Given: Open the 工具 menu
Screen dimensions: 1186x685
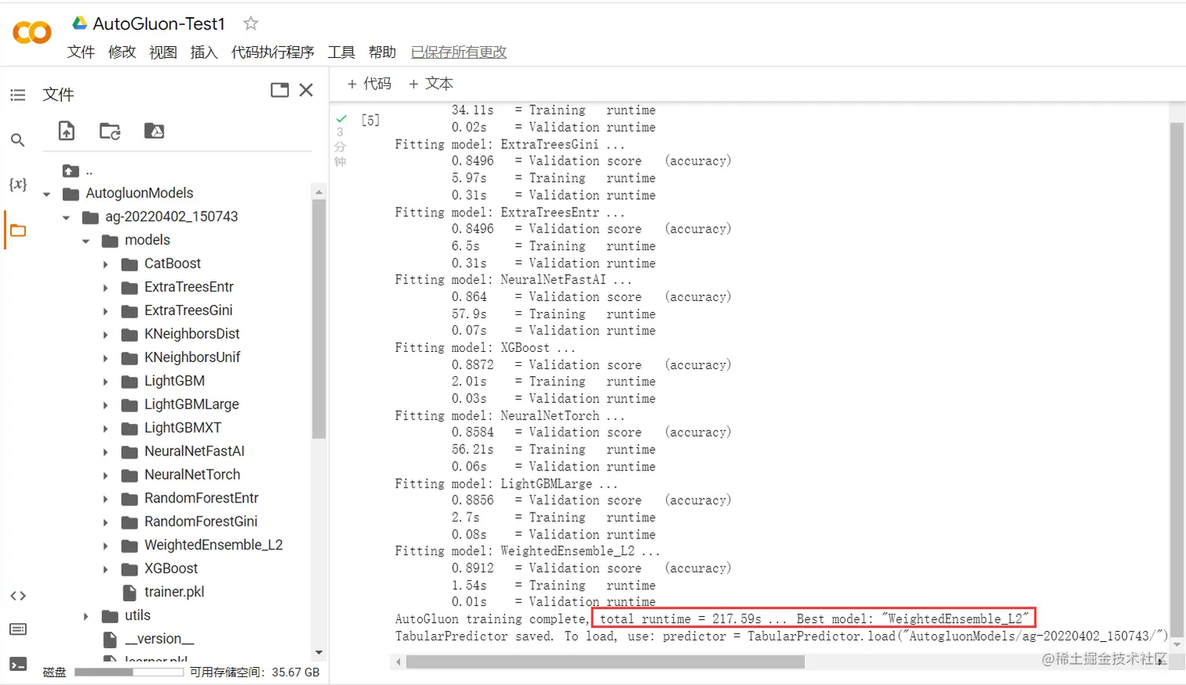Looking at the screenshot, I should pyautogui.click(x=341, y=52).
